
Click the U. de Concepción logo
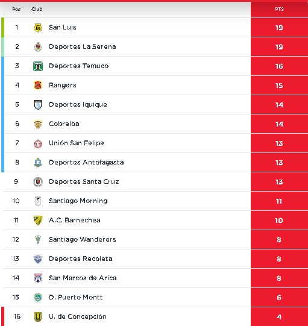click(x=38, y=317)
